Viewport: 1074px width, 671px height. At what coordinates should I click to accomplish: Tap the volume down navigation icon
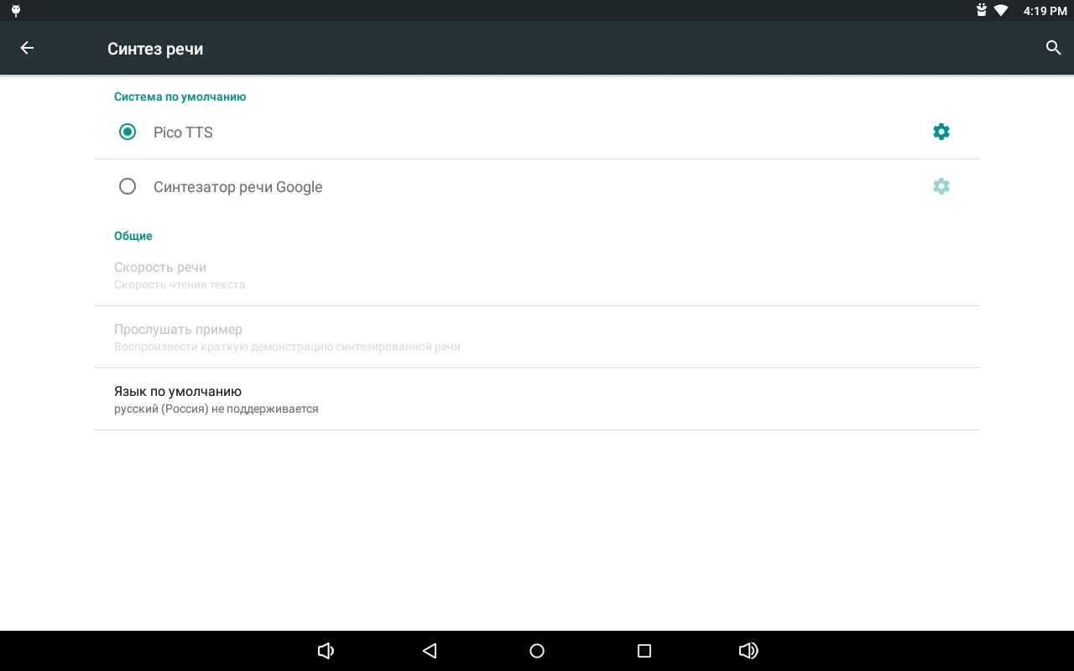coord(326,651)
